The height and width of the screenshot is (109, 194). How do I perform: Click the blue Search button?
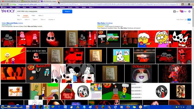pos(67,12)
